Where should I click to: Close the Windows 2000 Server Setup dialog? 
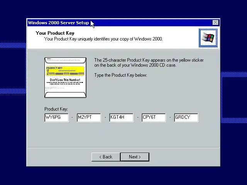pyautogui.click(x=215, y=23)
